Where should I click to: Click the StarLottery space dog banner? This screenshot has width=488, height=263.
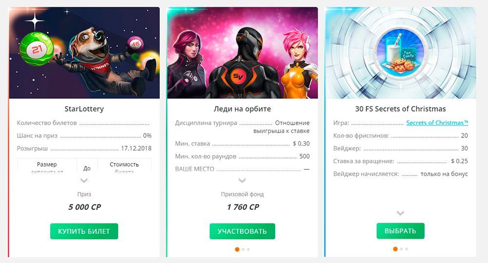[84, 53]
